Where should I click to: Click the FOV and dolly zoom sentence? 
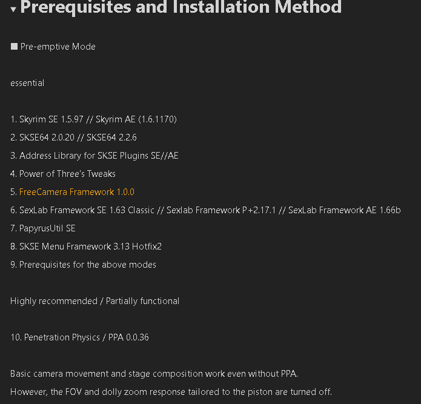(x=171, y=392)
